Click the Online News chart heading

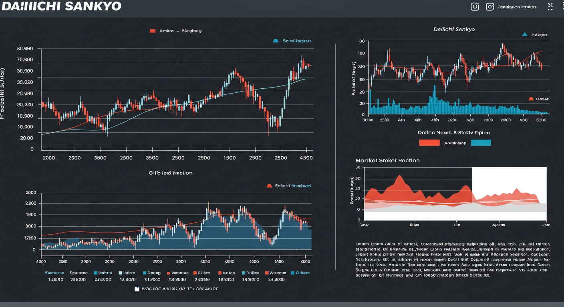pyautogui.click(x=453, y=133)
